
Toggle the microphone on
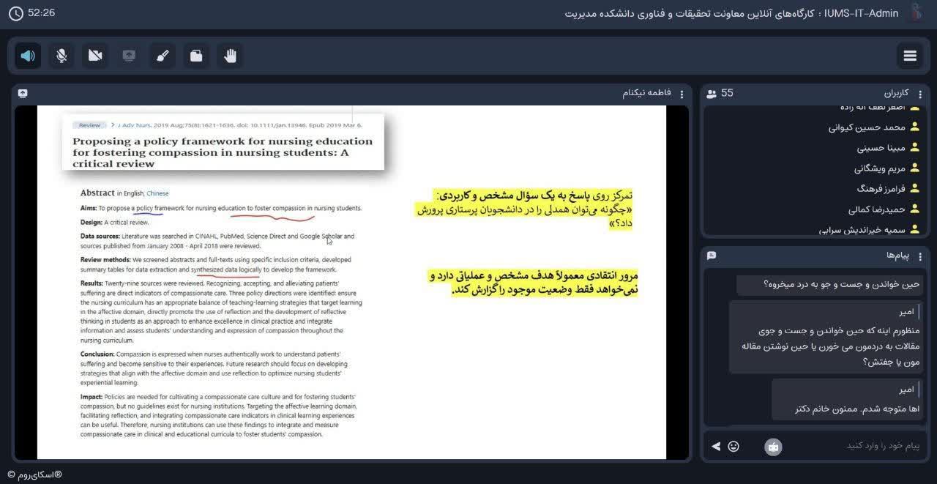pyautogui.click(x=61, y=56)
